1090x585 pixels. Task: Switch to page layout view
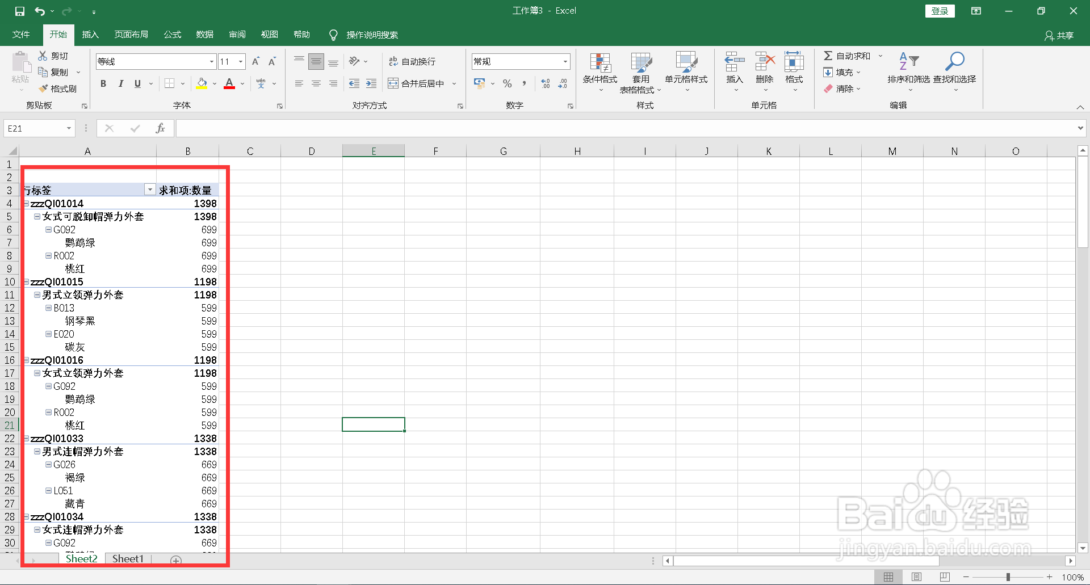916,577
